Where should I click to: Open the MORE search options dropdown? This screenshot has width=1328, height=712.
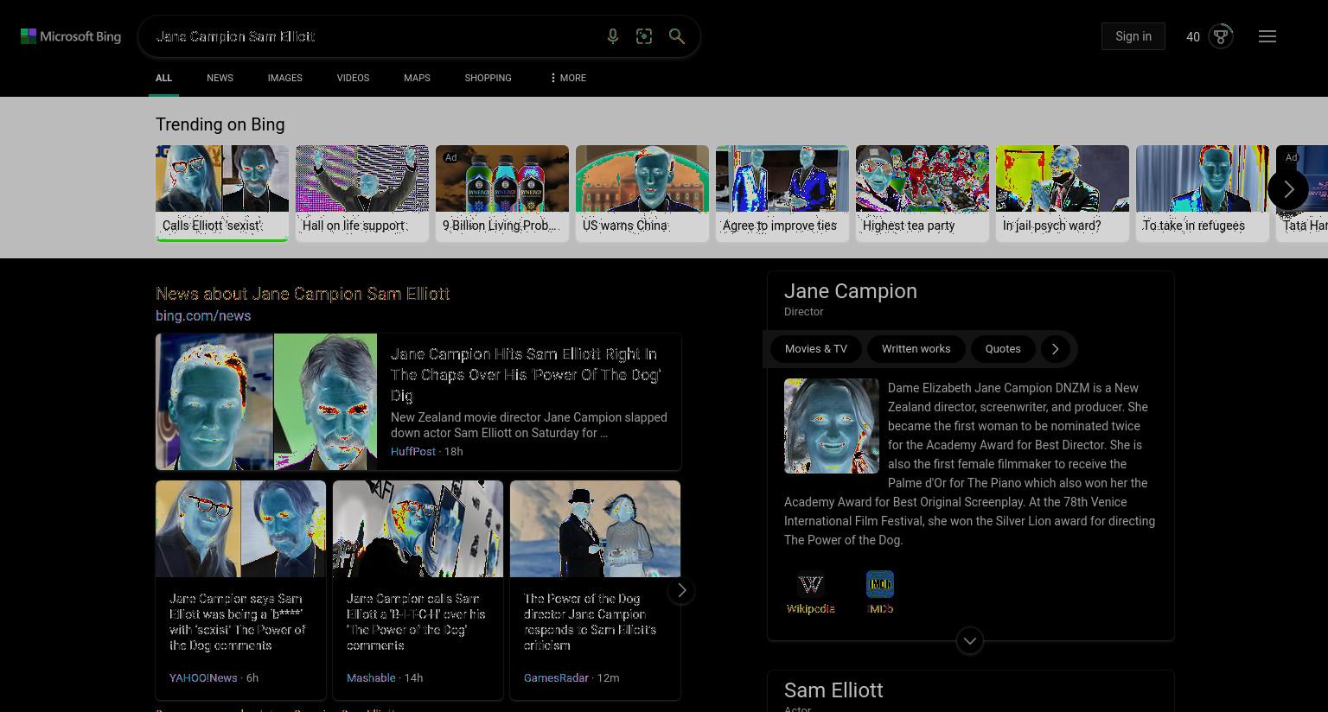[567, 78]
